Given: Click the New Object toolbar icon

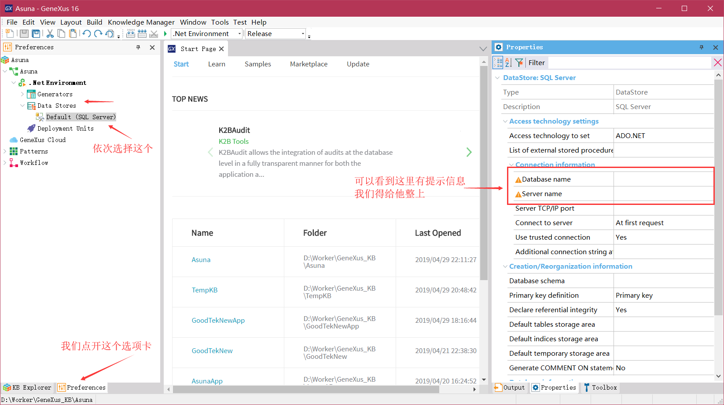Looking at the screenshot, I should click(x=10, y=33).
